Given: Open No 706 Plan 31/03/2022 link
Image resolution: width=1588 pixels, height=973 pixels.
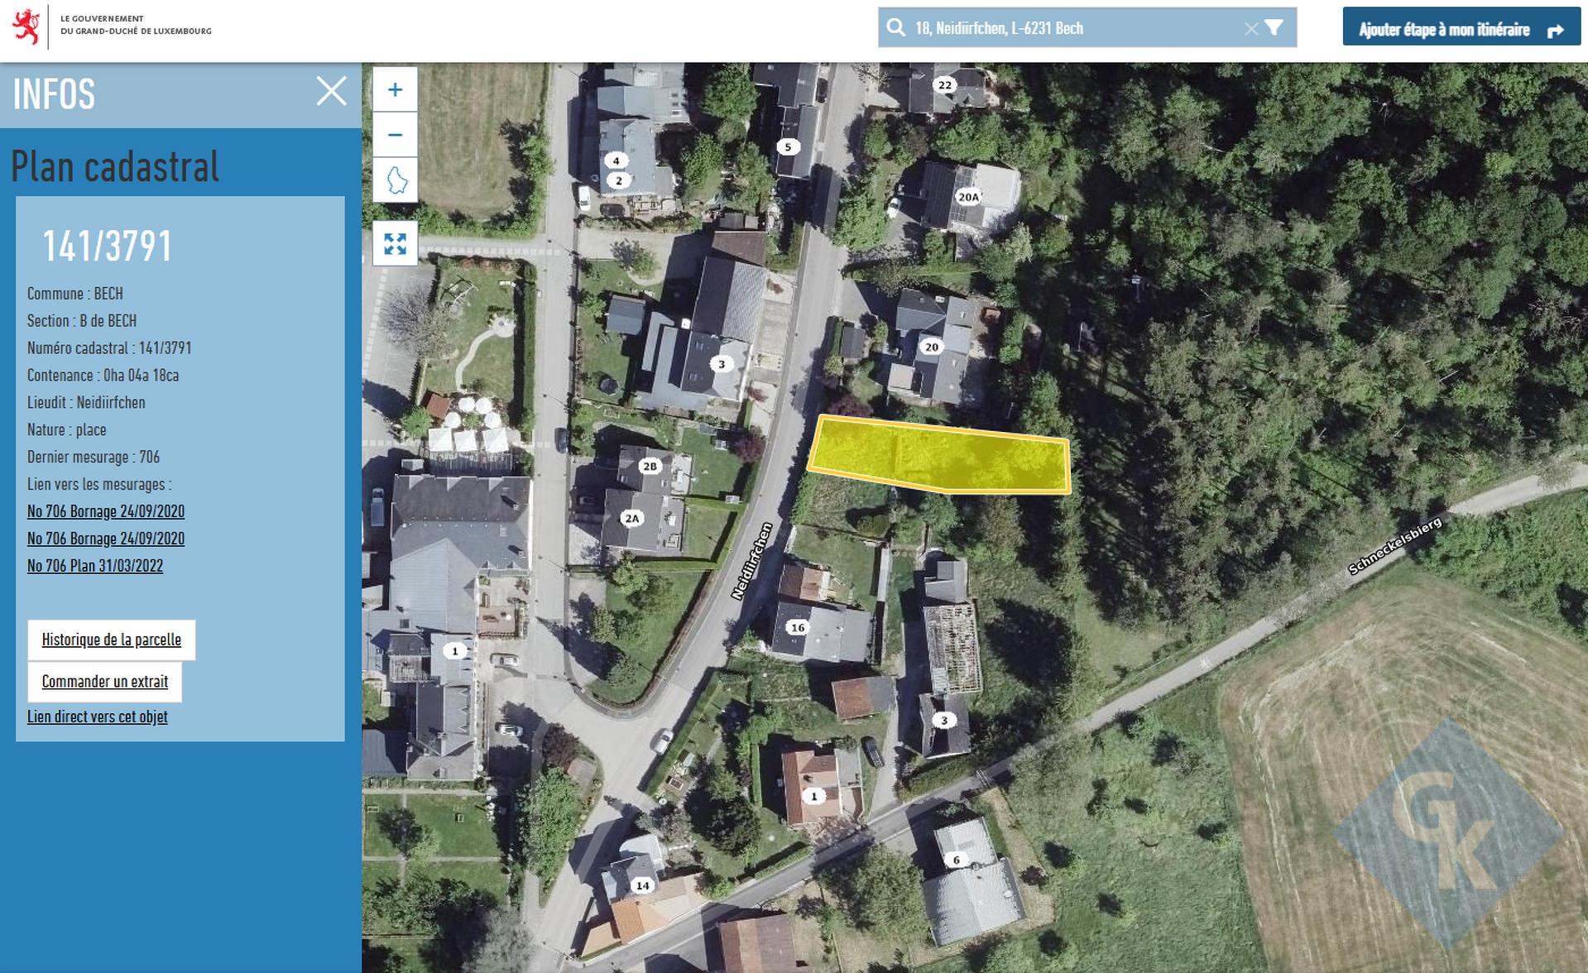Looking at the screenshot, I should [x=95, y=566].
